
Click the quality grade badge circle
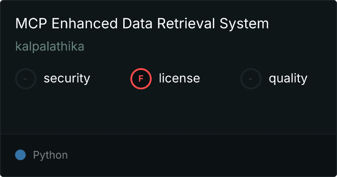coord(251,79)
